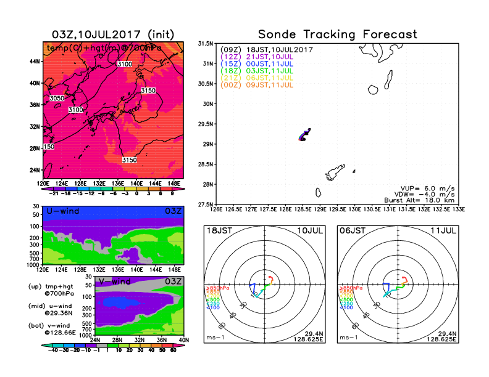Click yellow legend entry '(21Z) 06JST,11JUL'
489x377 pixels.
[x=257, y=78]
